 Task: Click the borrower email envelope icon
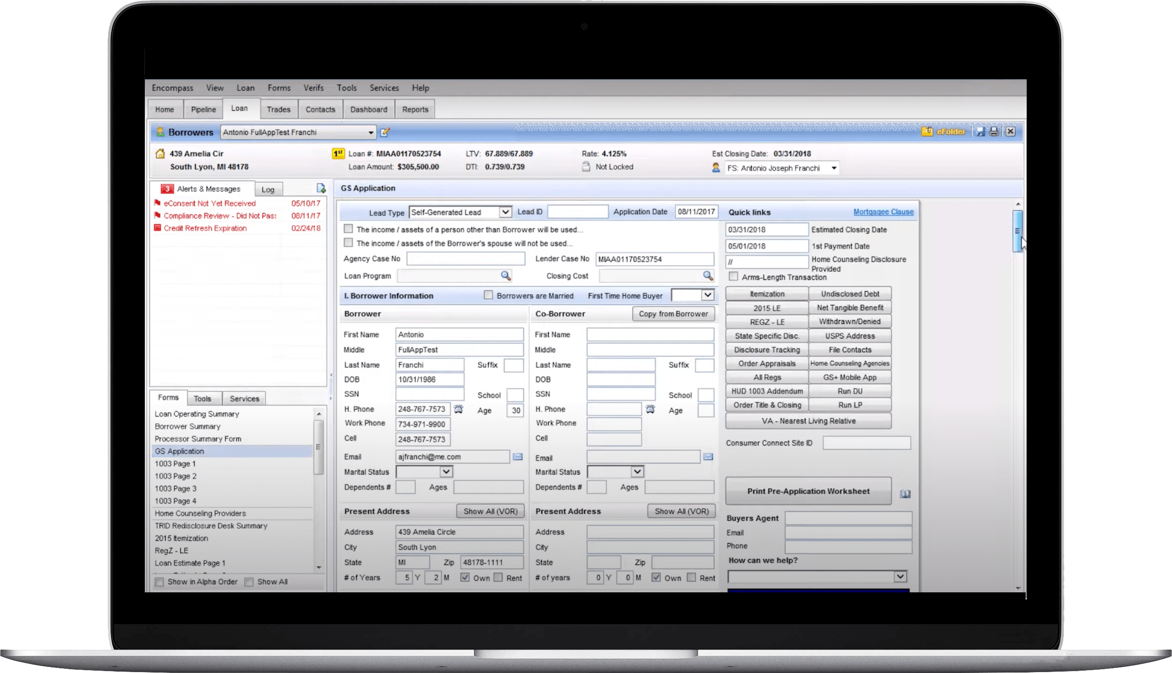(517, 457)
